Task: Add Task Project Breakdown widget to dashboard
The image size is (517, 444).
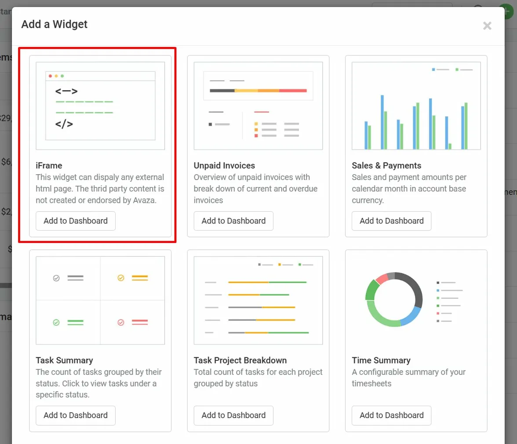Action: click(x=233, y=415)
